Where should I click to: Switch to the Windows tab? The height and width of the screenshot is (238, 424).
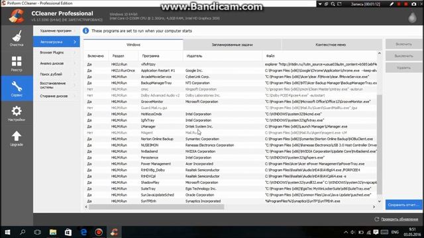pyautogui.click(x=133, y=45)
